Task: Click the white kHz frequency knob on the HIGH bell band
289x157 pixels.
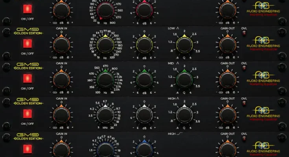Action: pos(104,114)
